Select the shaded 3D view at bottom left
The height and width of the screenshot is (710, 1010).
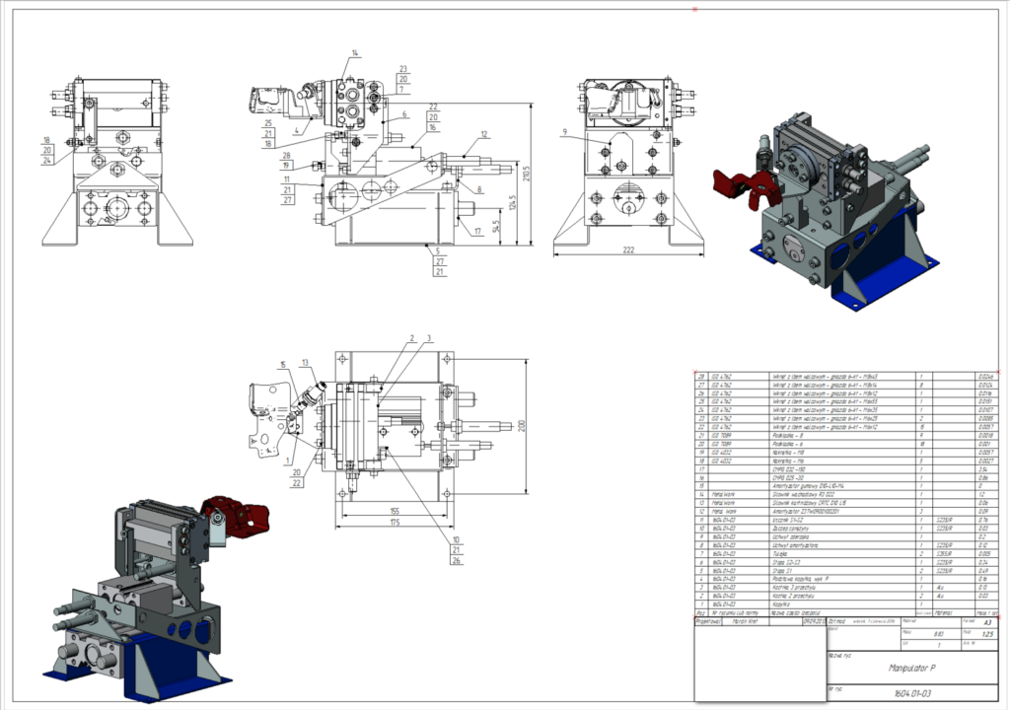[148, 592]
